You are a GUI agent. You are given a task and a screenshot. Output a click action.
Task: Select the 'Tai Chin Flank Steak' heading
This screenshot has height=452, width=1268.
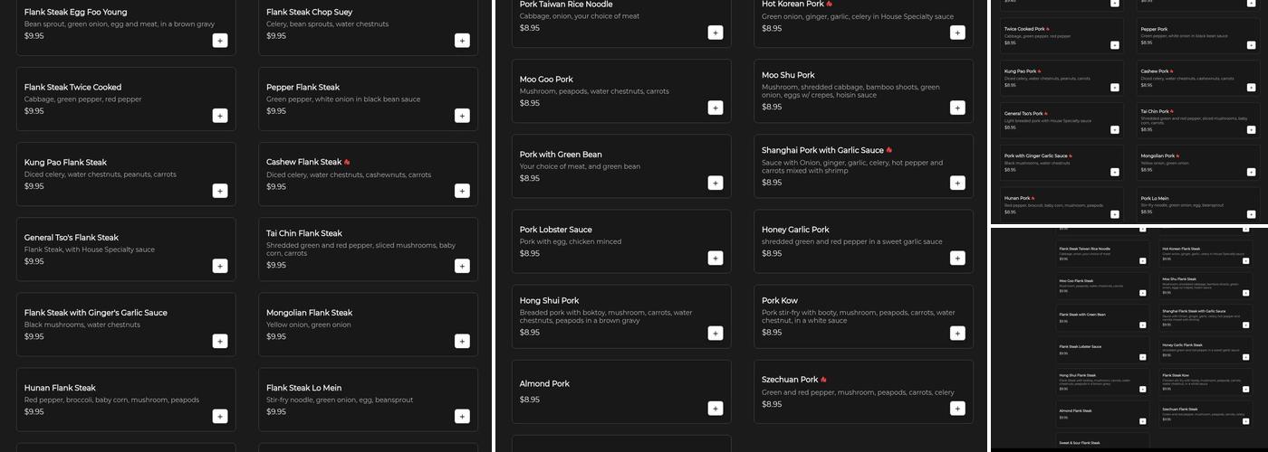click(x=304, y=233)
